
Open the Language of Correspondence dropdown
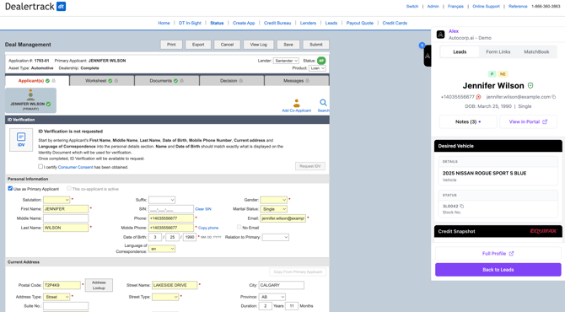coord(162,249)
